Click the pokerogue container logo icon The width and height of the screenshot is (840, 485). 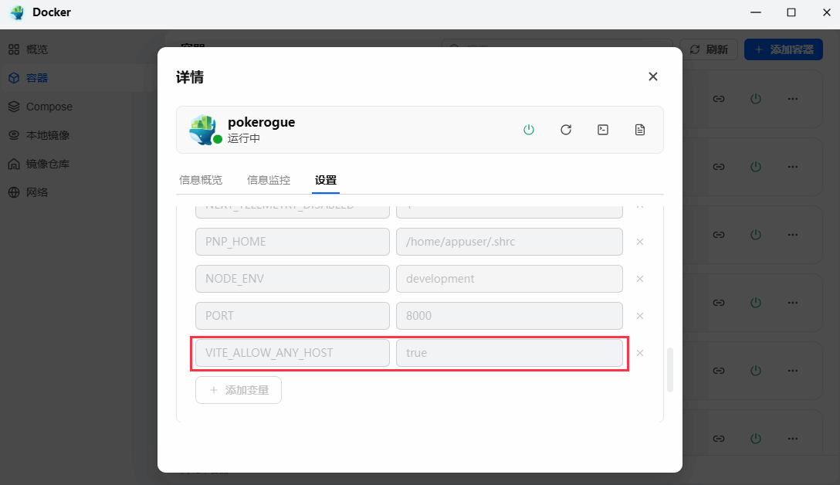203,129
